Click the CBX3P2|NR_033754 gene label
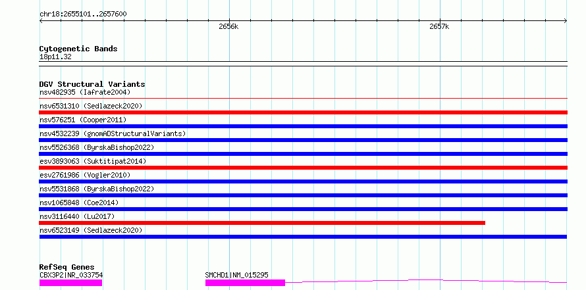 71,276
